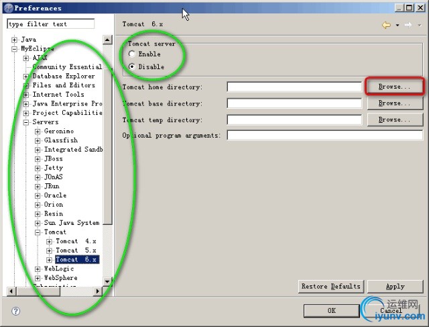Screen dimensions: 429x327
Task: Expand the WebLogic node
Action: [x=38, y=269]
